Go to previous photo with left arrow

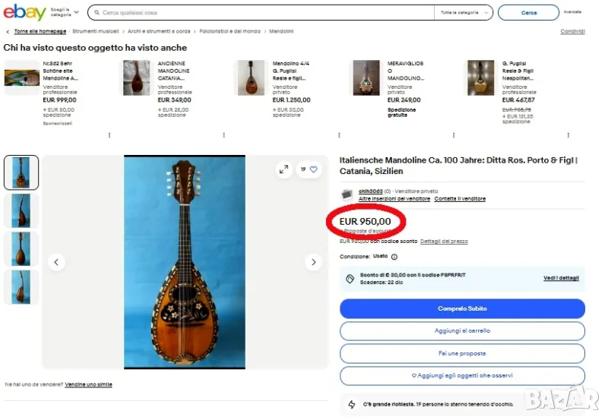point(55,262)
